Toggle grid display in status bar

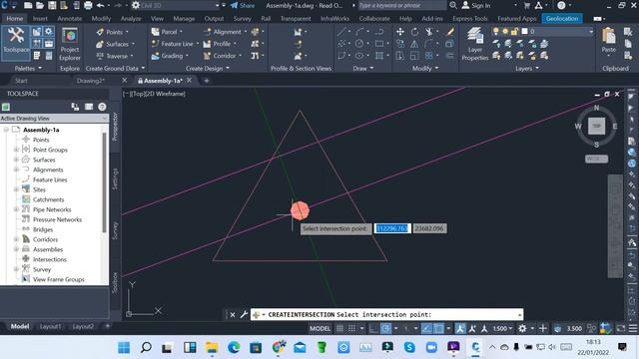coord(339,328)
